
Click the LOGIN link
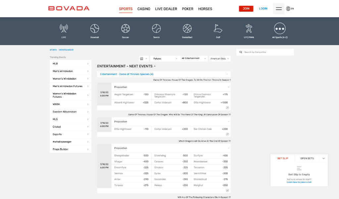[263, 9]
